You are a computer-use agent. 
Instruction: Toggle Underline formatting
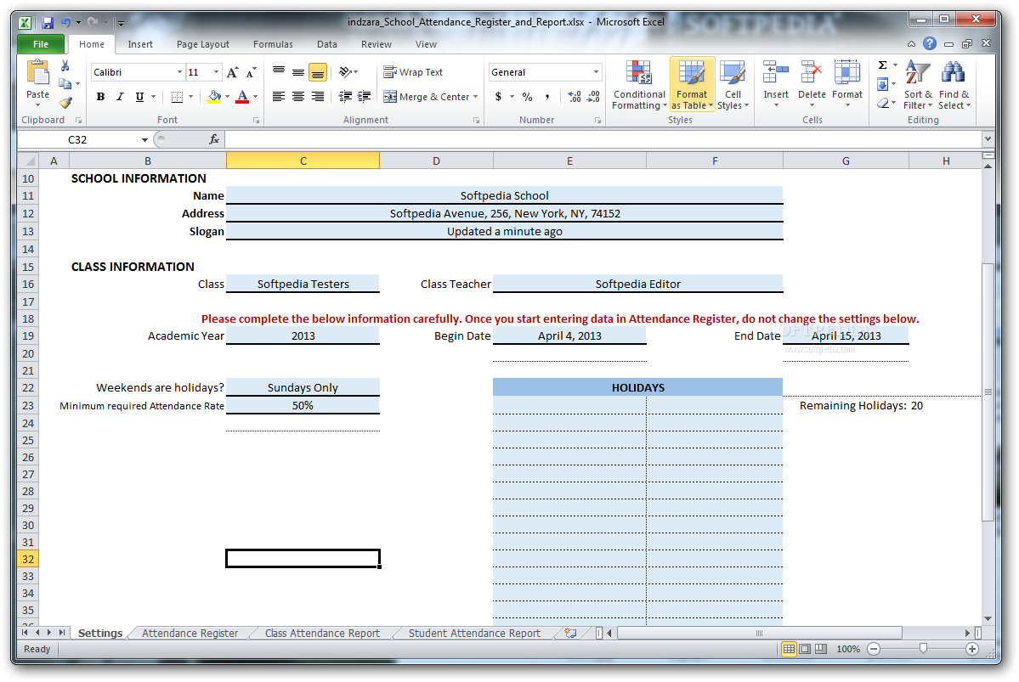pyautogui.click(x=139, y=97)
